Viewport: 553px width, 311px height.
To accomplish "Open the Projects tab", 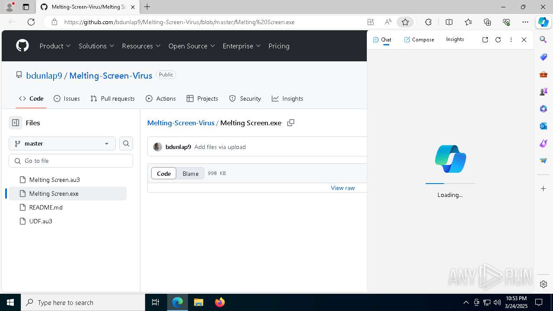I will pyautogui.click(x=202, y=98).
